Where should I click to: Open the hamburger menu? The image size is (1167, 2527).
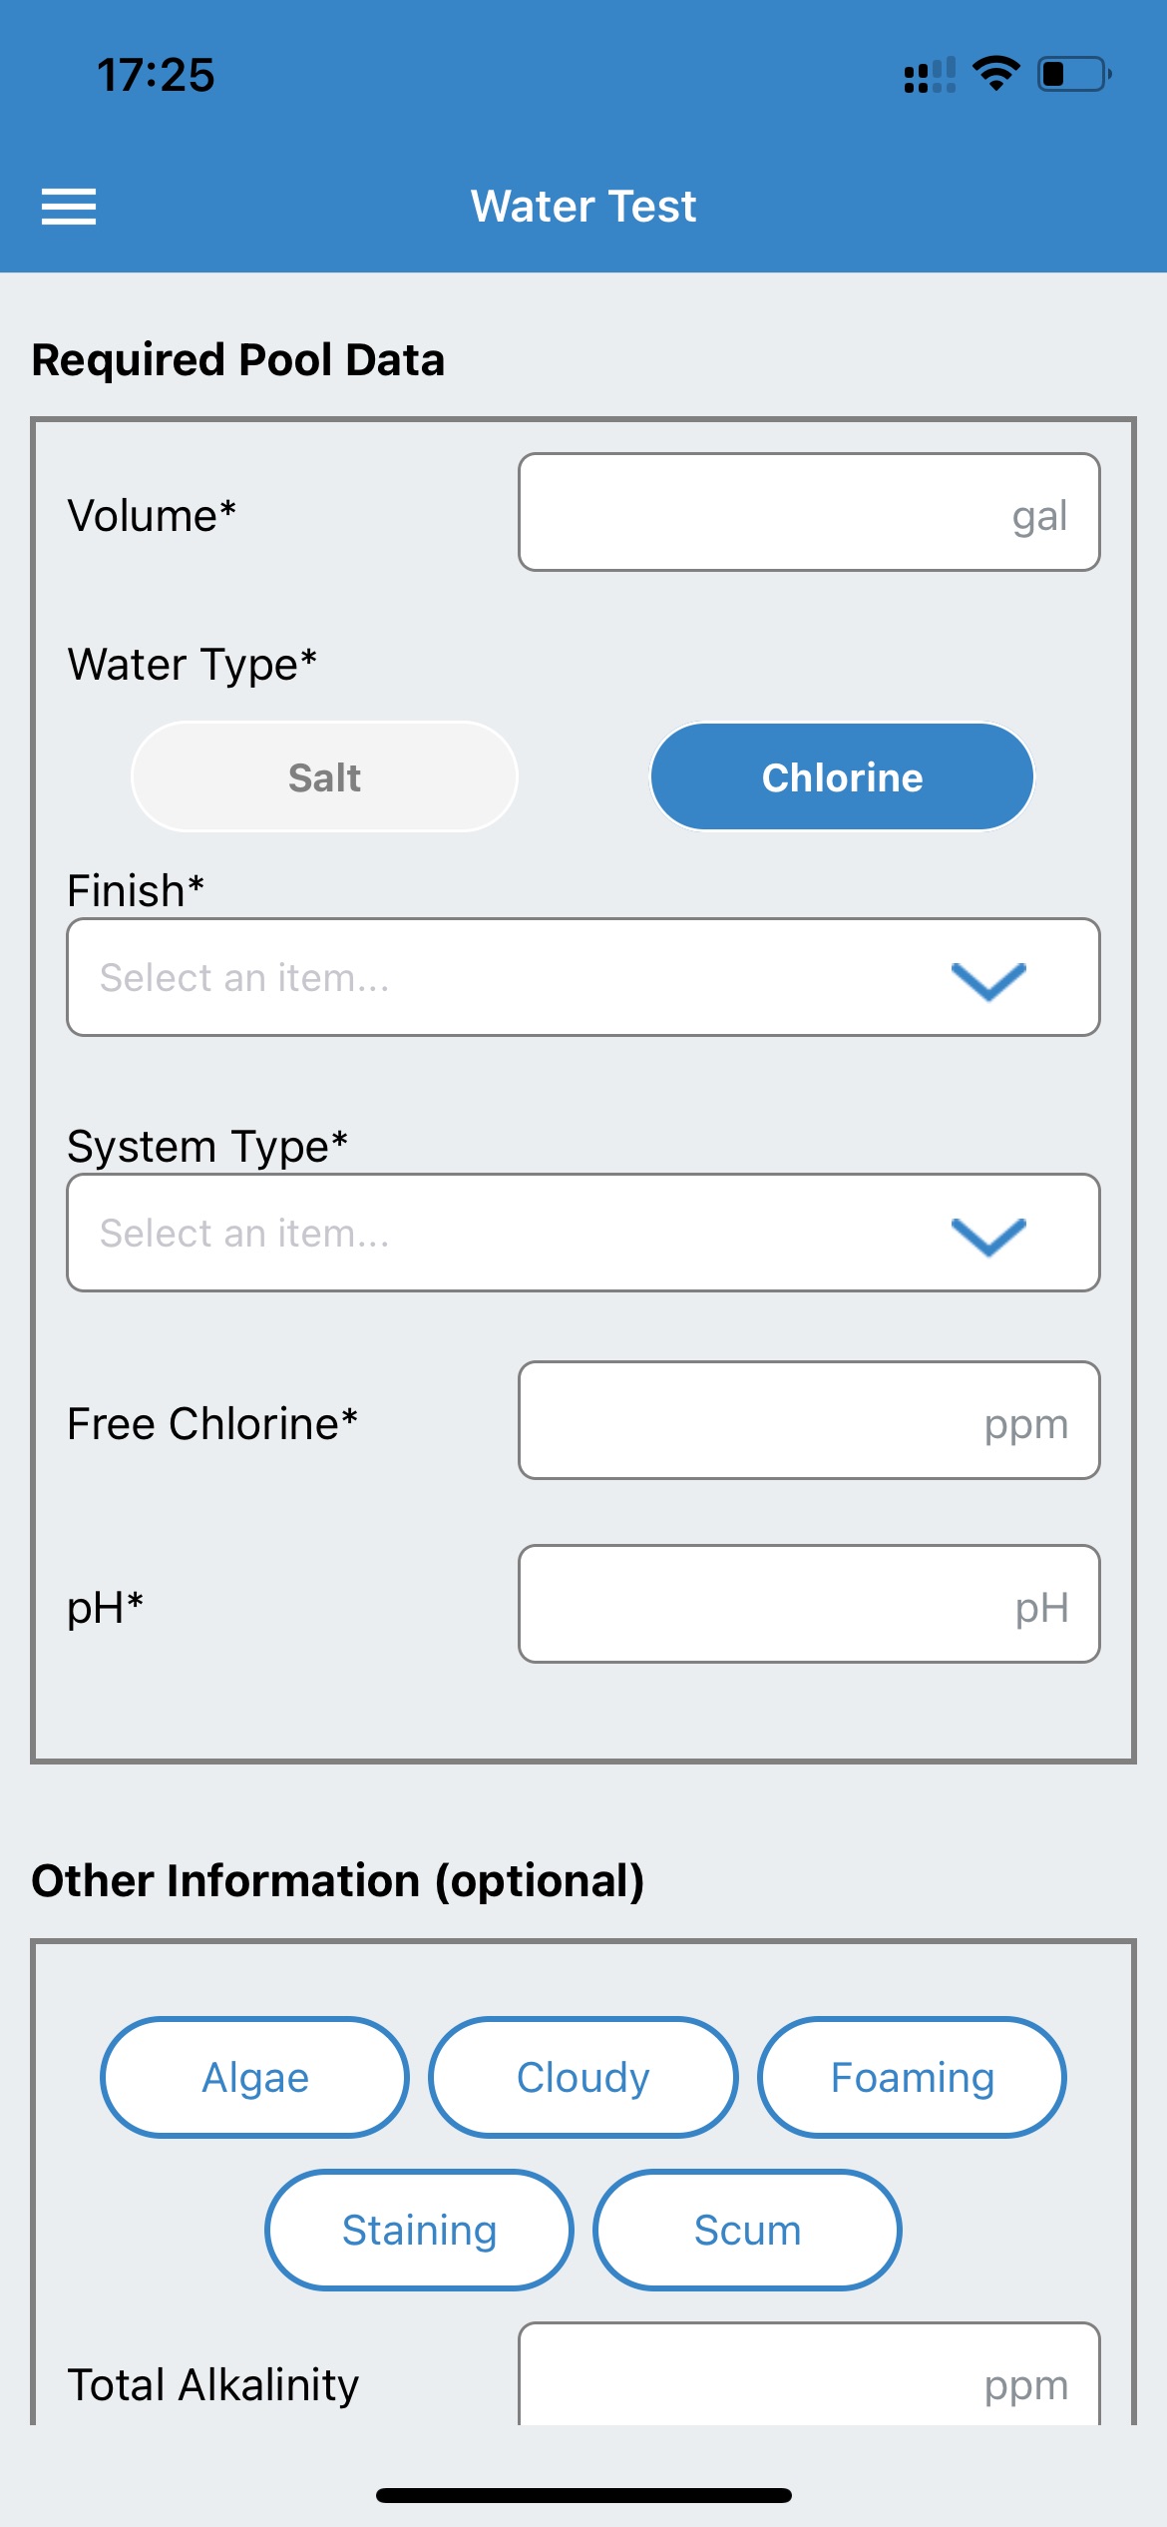[x=69, y=207]
